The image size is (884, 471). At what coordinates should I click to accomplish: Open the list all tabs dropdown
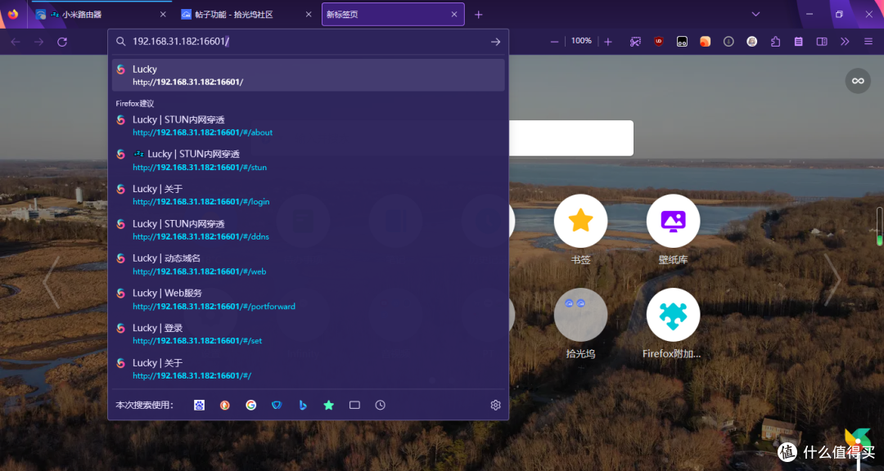coord(755,14)
